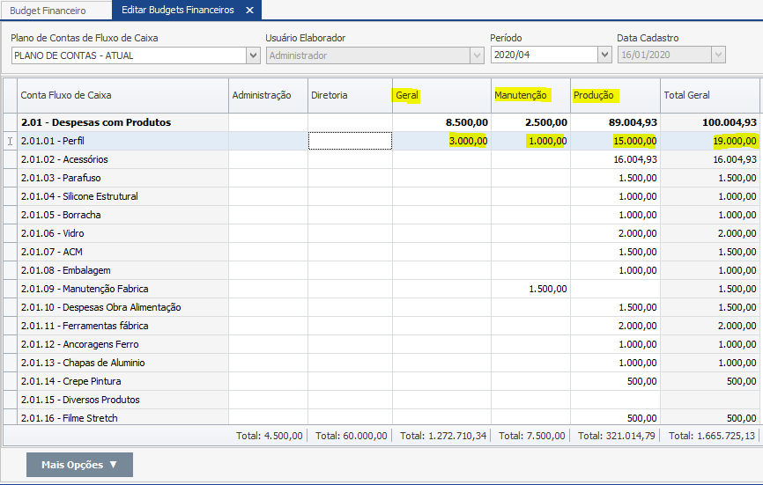Click the Diretoria cell for Perfil row
This screenshot has width=763, height=485.
[x=350, y=141]
